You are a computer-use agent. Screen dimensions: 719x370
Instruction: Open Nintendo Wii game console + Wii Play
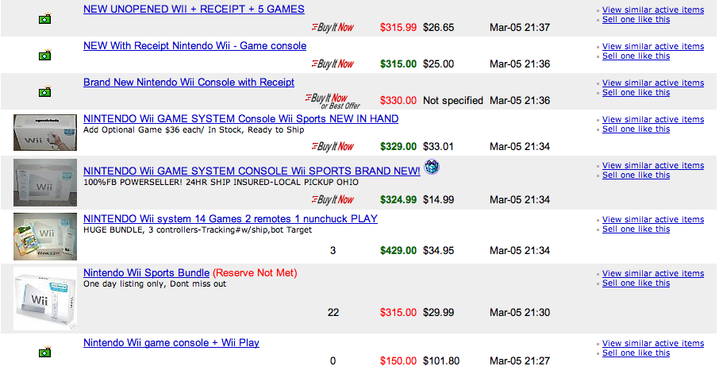point(171,343)
